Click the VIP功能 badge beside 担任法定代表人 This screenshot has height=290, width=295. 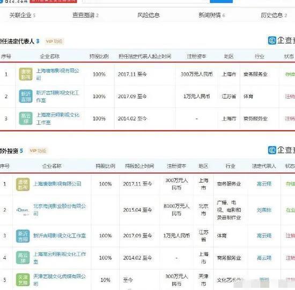click(54, 41)
